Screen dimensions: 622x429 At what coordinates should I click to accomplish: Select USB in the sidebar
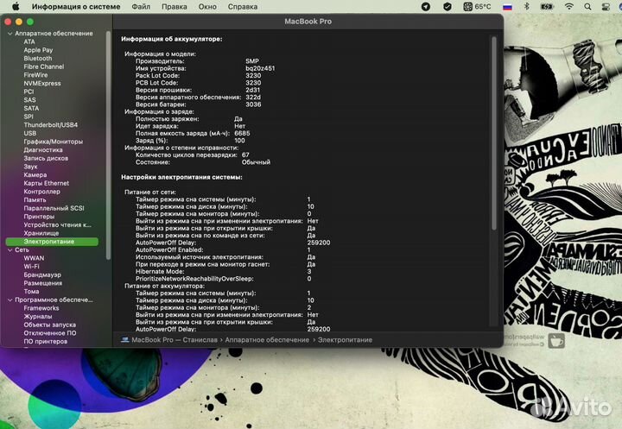coord(29,133)
